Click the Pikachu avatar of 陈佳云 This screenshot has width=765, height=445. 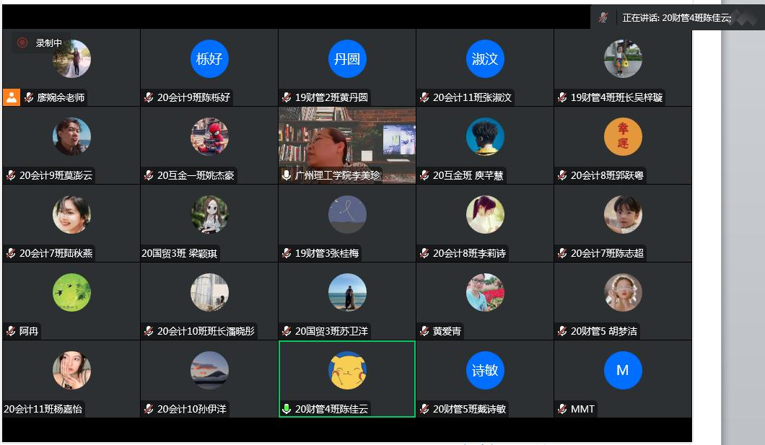pyautogui.click(x=347, y=370)
